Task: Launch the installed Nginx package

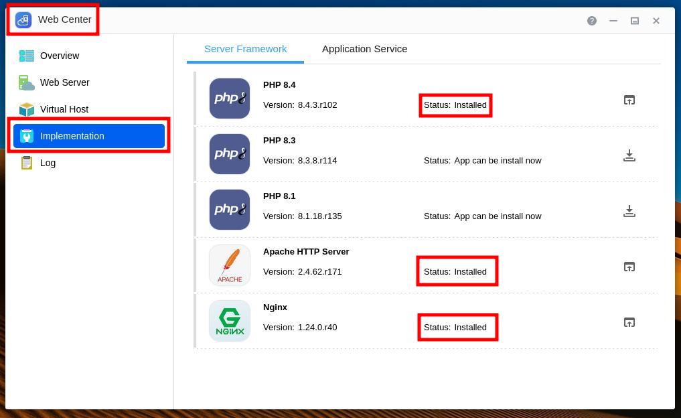Action: 629,322
